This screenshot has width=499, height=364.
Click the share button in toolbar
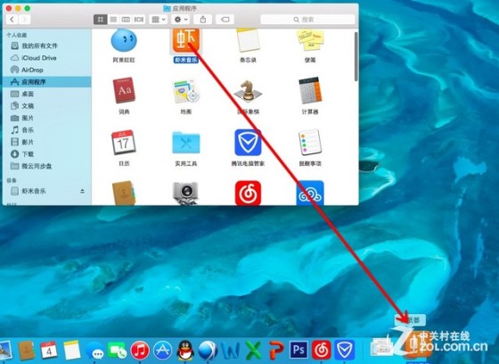pos(203,20)
